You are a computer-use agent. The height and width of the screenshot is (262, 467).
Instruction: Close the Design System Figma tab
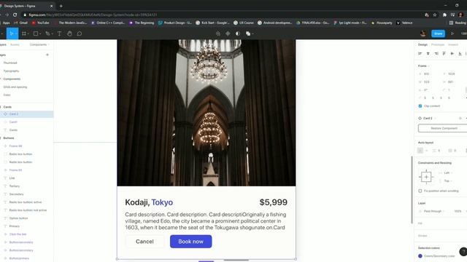pyautogui.click(x=51, y=6)
